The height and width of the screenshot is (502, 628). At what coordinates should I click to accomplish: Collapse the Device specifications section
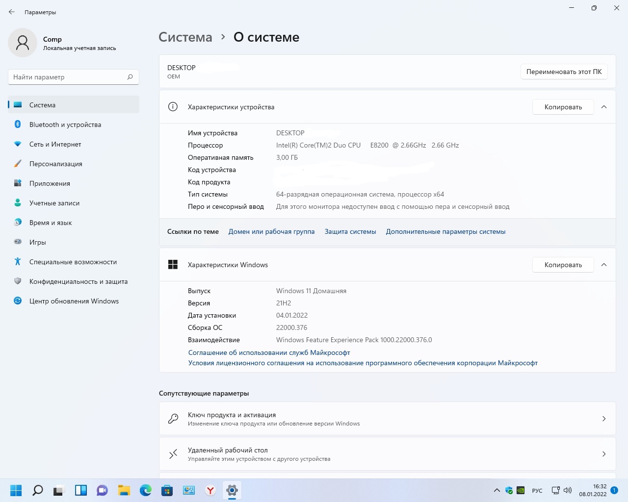pos(604,107)
